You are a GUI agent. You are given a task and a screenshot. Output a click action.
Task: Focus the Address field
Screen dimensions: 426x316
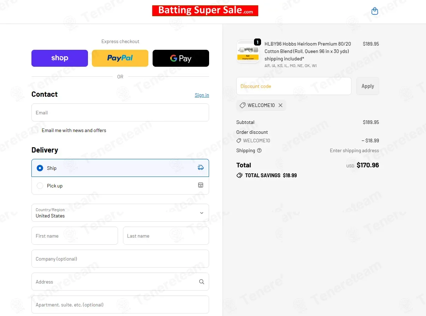pyautogui.click(x=120, y=281)
